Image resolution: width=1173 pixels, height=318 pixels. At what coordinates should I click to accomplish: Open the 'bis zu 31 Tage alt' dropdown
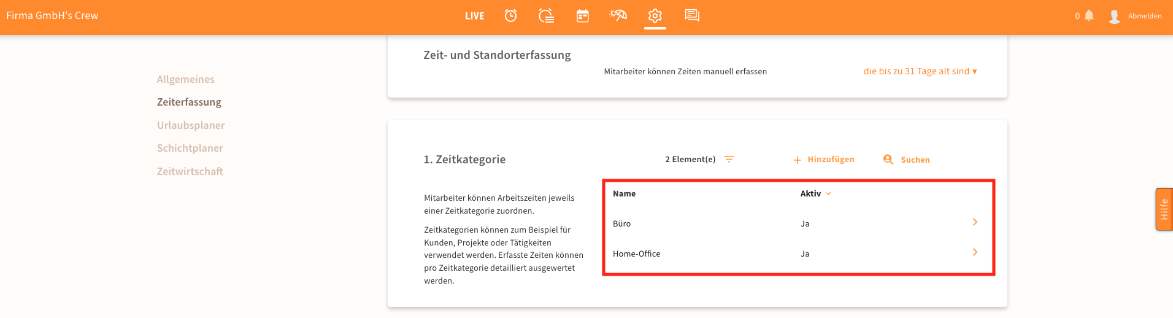tap(920, 71)
